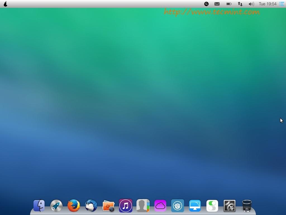Open the Contacts address book icon
Image resolution: width=286 pixels, height=215 pixels.
(143, 206)
